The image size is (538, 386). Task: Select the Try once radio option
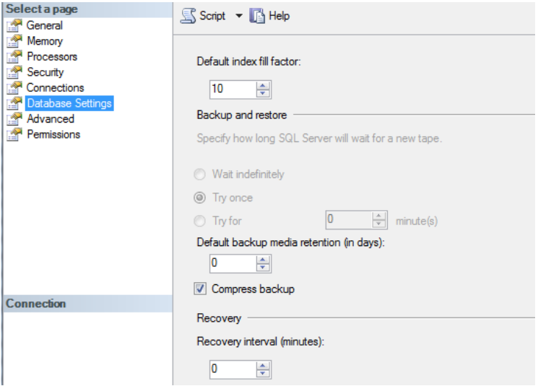pyautogui.click(x=201, y=198)
